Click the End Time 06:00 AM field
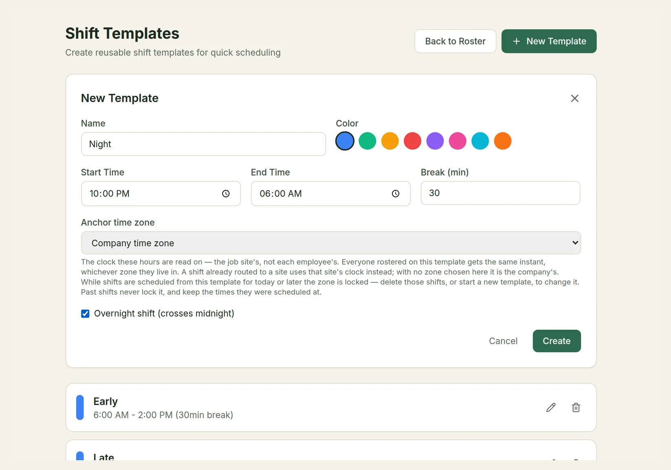This screenshot has width=671, height=470. [331, 194]
